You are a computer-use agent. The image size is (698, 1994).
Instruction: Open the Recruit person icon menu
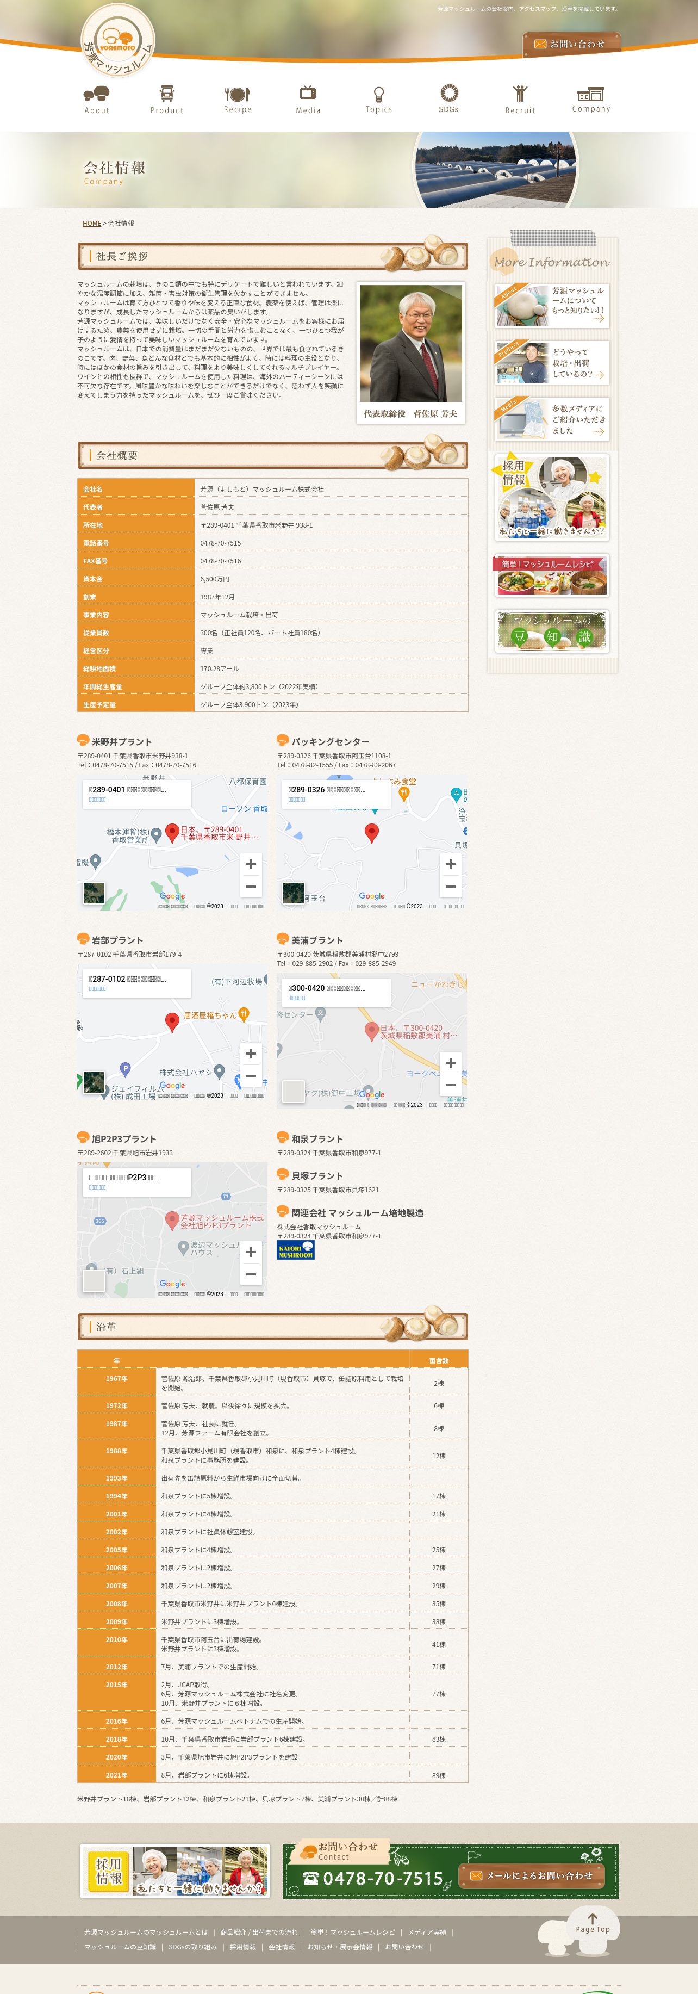(520, 100)
